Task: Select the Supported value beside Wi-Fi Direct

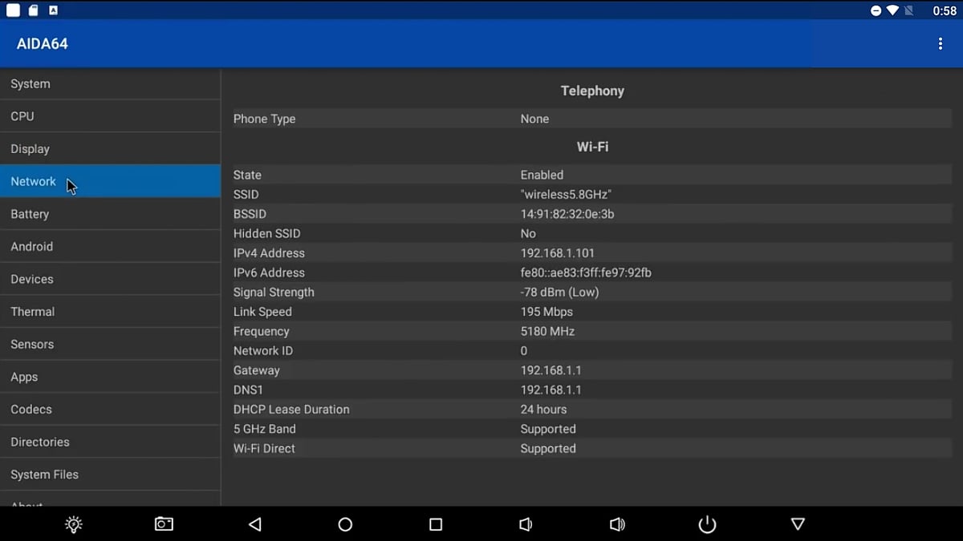Action: pyautogui.click(x=548, y=449)
